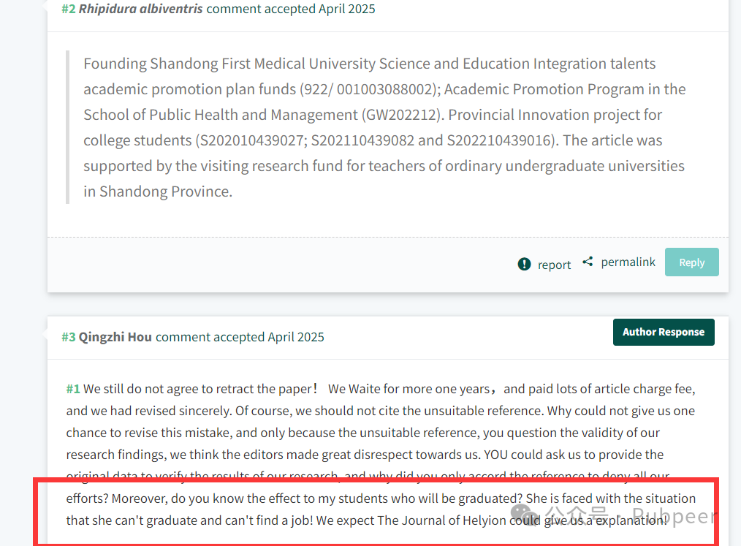Click the WeChat logo watermark icon

click(x=525, y=515)
